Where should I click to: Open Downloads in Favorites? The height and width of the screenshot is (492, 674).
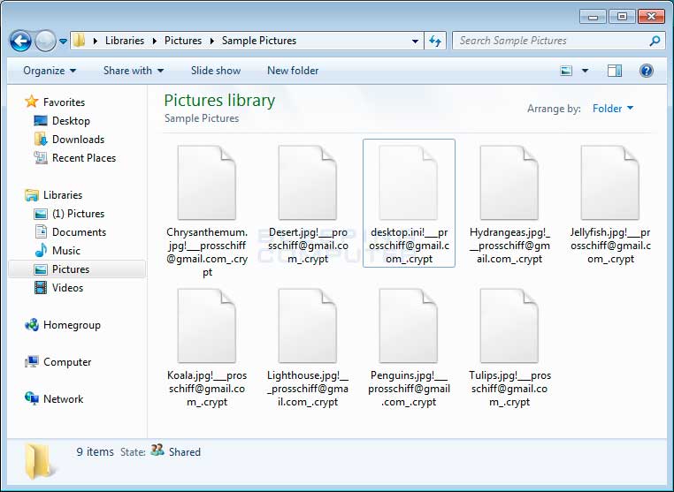coord(78,140)
